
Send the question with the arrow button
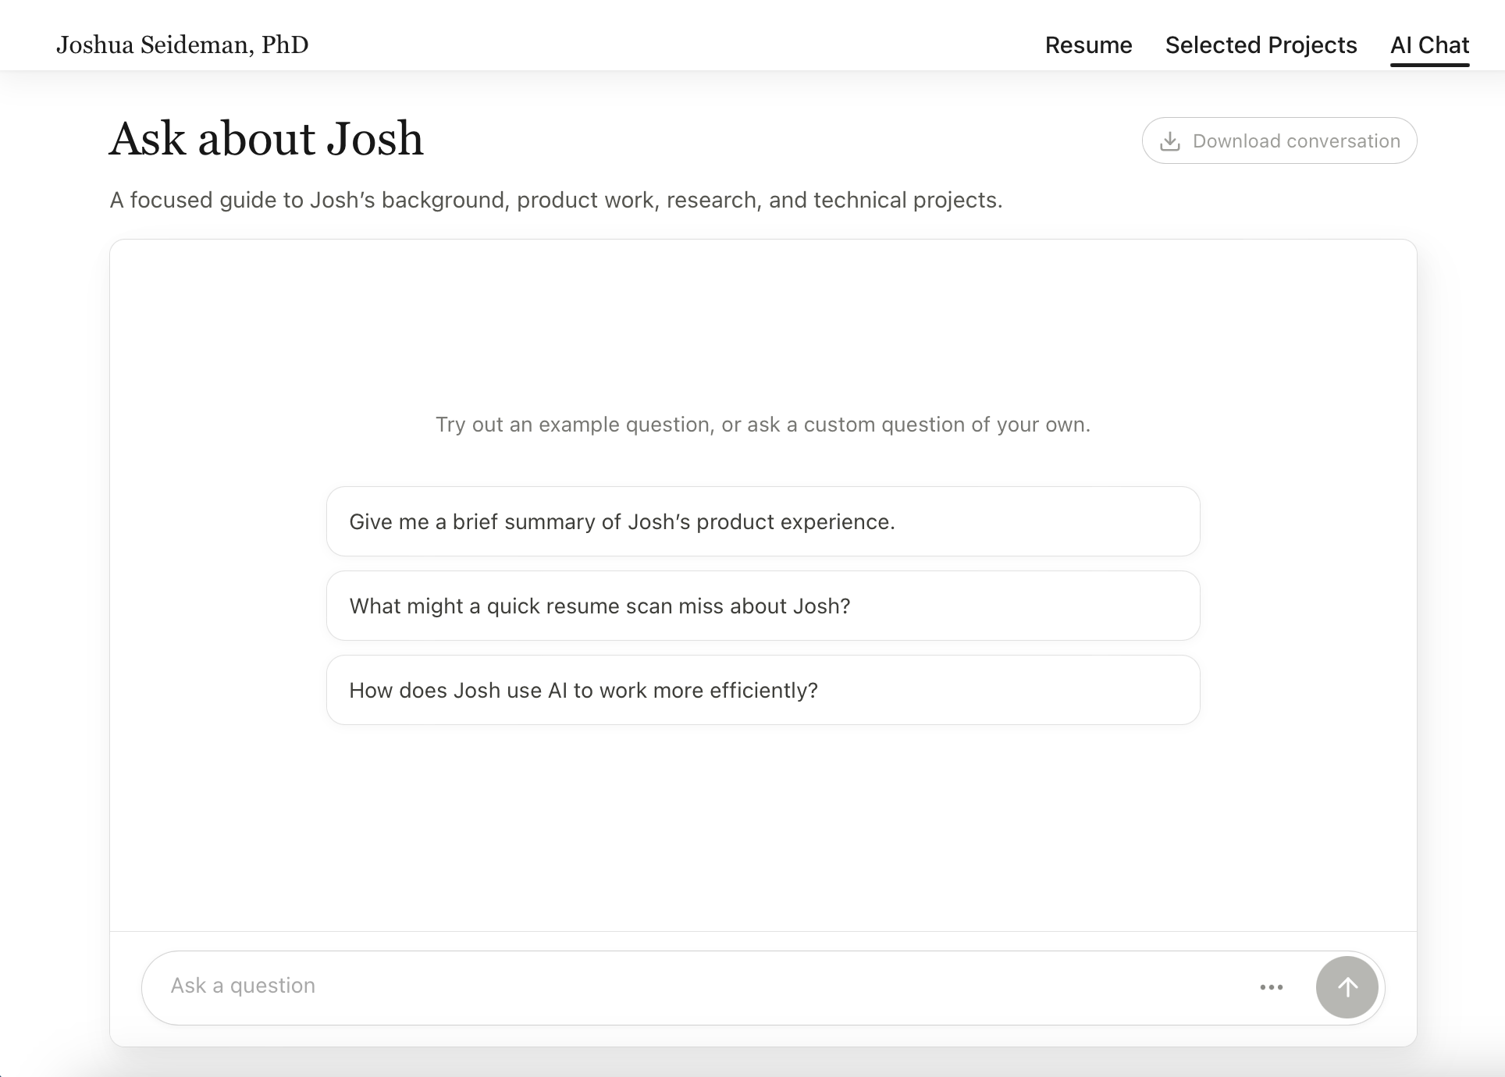click(1347, 987)
